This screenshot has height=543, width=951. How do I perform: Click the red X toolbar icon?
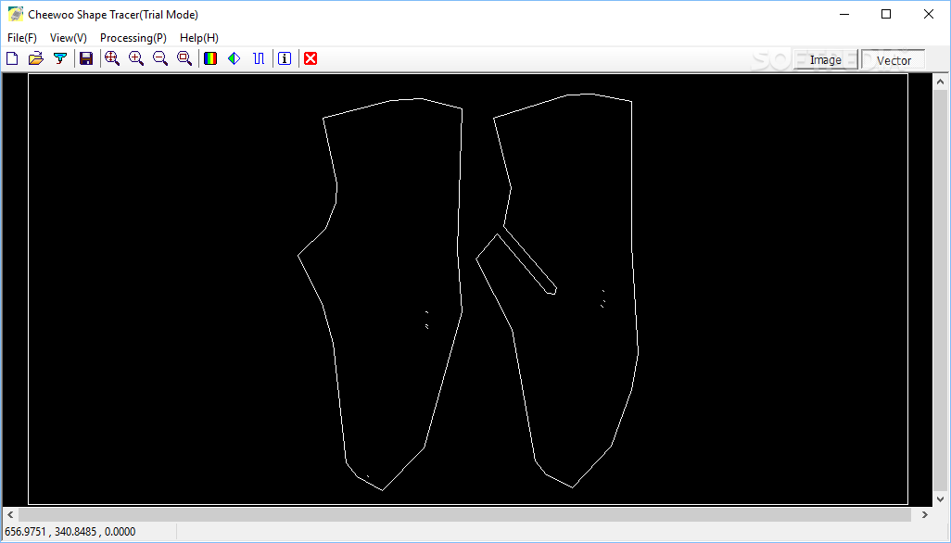point(311,58)
